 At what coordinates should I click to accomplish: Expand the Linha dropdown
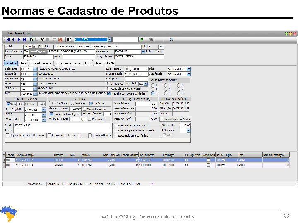click(189, 69)
